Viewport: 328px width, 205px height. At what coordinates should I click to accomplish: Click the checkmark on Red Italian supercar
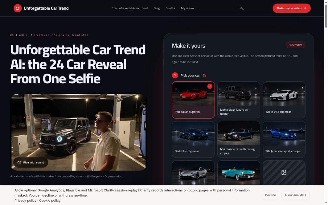210,86
